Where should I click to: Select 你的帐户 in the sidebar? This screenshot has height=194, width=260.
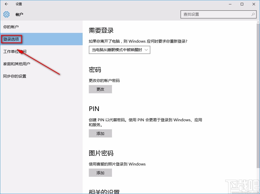(10, 27)
